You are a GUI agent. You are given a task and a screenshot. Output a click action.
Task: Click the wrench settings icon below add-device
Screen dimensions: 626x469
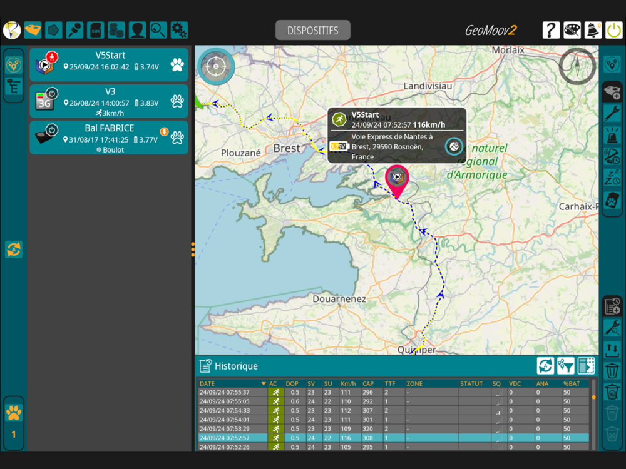pos(612,113)
